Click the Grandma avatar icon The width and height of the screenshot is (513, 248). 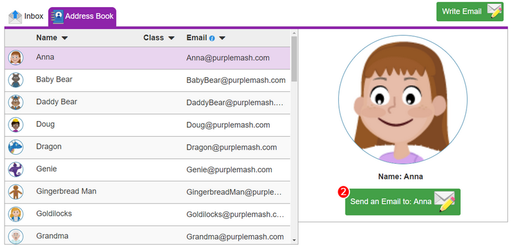click(16, 236)
